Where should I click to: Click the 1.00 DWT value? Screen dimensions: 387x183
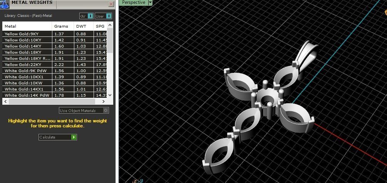pyautogui.click(x=81, y=71)
